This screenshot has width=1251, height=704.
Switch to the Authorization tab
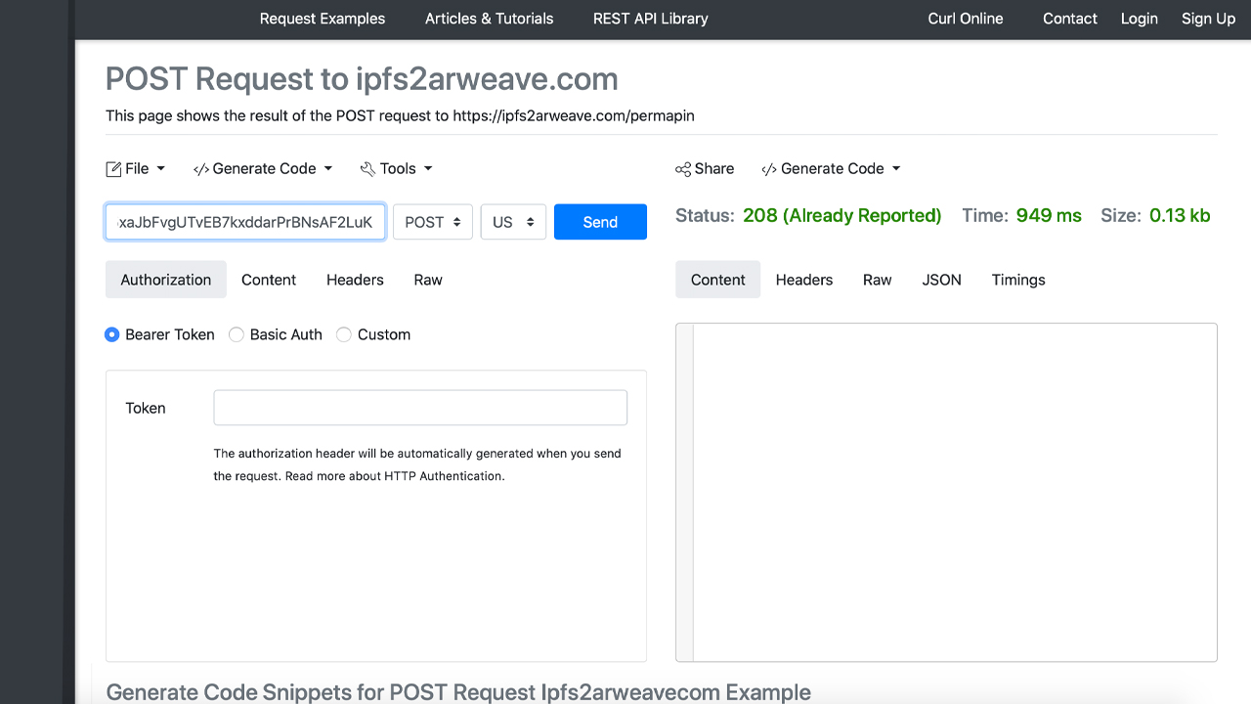166,280
